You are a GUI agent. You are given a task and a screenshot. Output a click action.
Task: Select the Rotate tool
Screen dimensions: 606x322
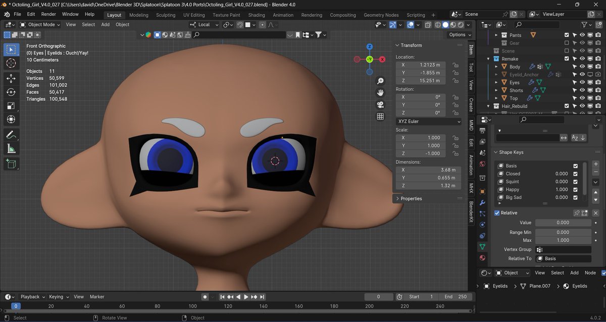(x=11, y=92)
